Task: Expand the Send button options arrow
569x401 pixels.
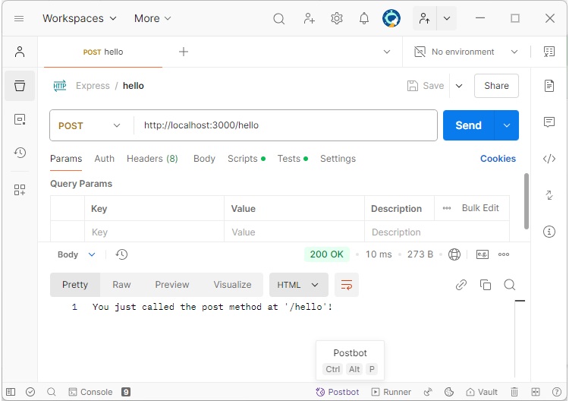Action: (507, 125)
